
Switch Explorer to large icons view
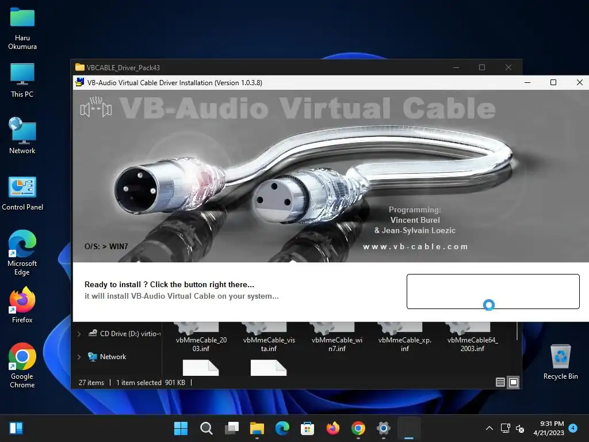click(514, 382)
